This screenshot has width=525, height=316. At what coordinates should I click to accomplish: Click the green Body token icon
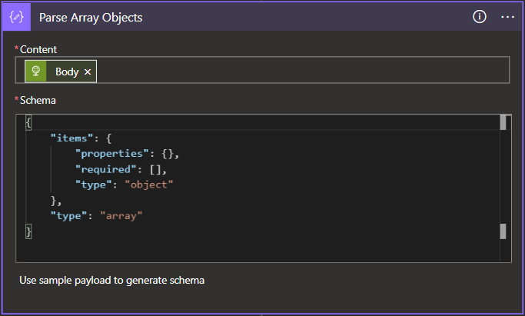(35, 72)
